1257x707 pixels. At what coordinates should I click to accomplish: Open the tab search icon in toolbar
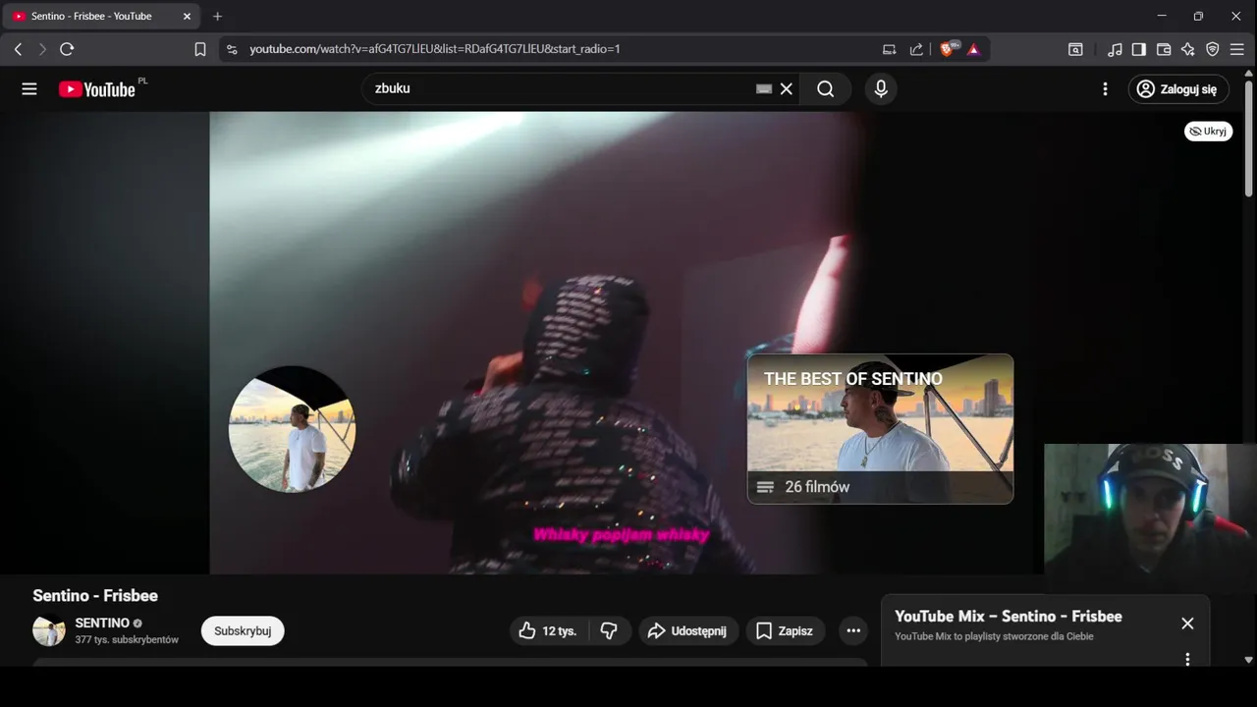pyautogui.click(x=1075, y=49)
